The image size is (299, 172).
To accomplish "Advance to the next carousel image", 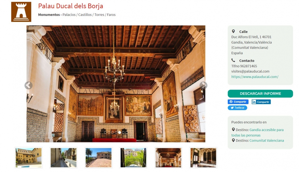I will pyautogui.click(x=203, y=85).
